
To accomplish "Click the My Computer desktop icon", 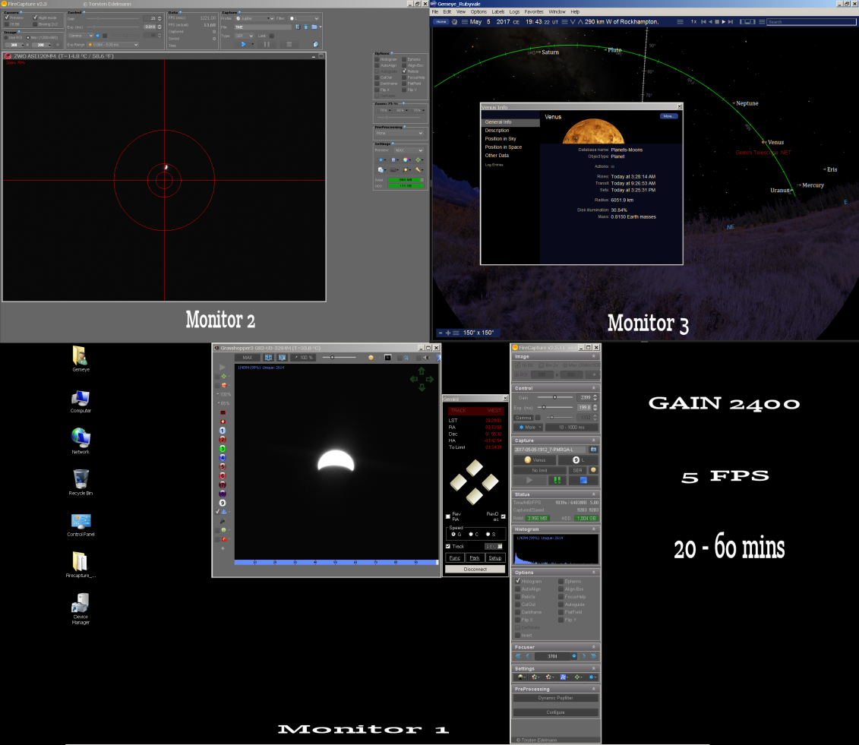I will [x=81, y=401].
